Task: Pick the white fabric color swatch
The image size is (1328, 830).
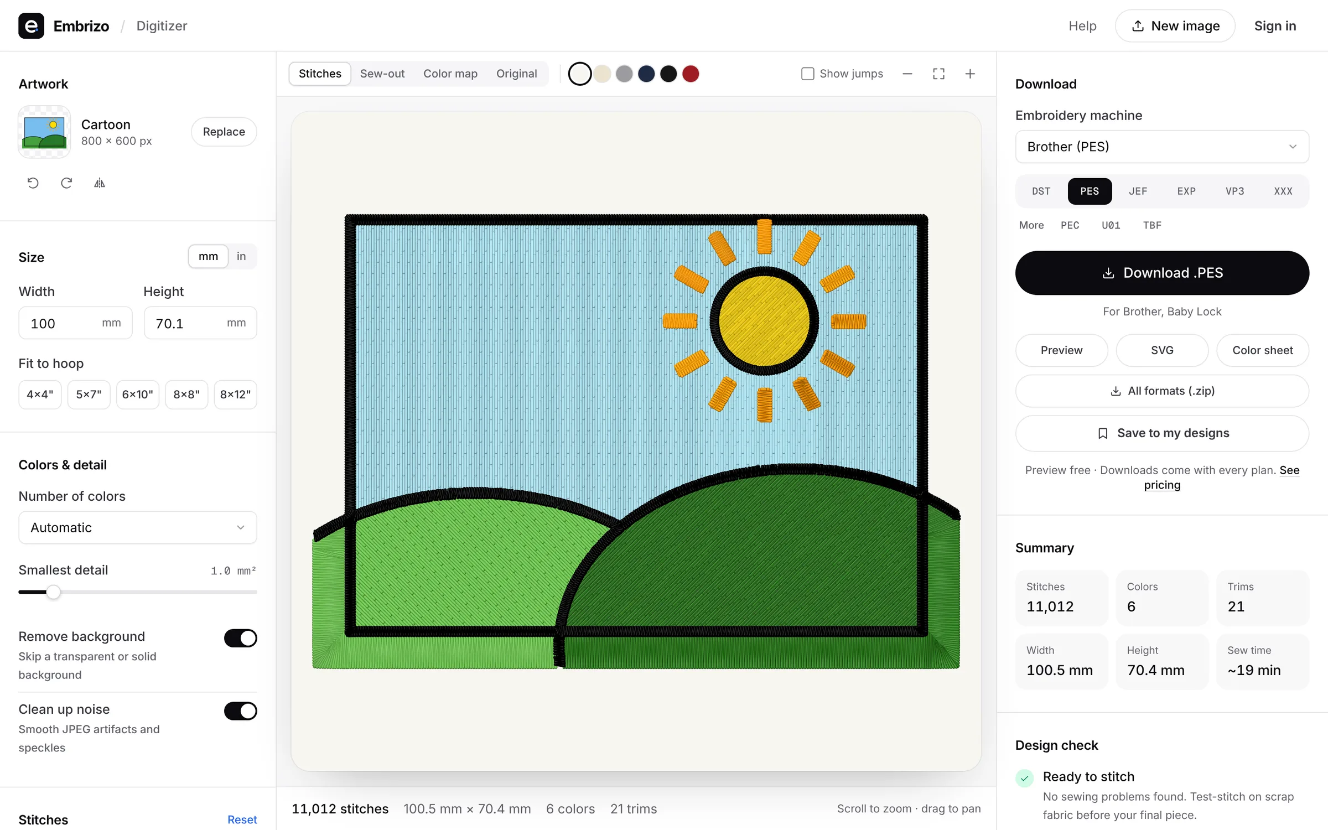Action: click(x=580, y=74)
